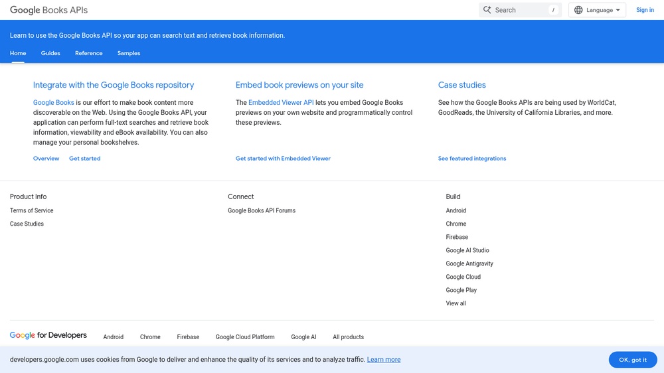The height and width of the screenshot is (373, 664).
Task: Open Google Antigravity link
Action: 469,263
